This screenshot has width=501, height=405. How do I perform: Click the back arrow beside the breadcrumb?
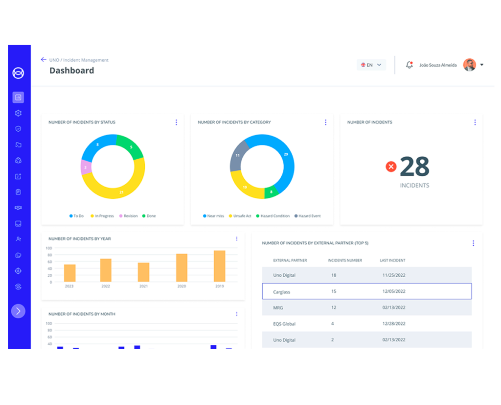pos(44,60)
